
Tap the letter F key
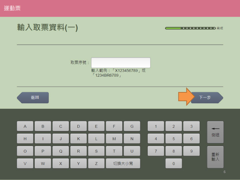[114, 126]
